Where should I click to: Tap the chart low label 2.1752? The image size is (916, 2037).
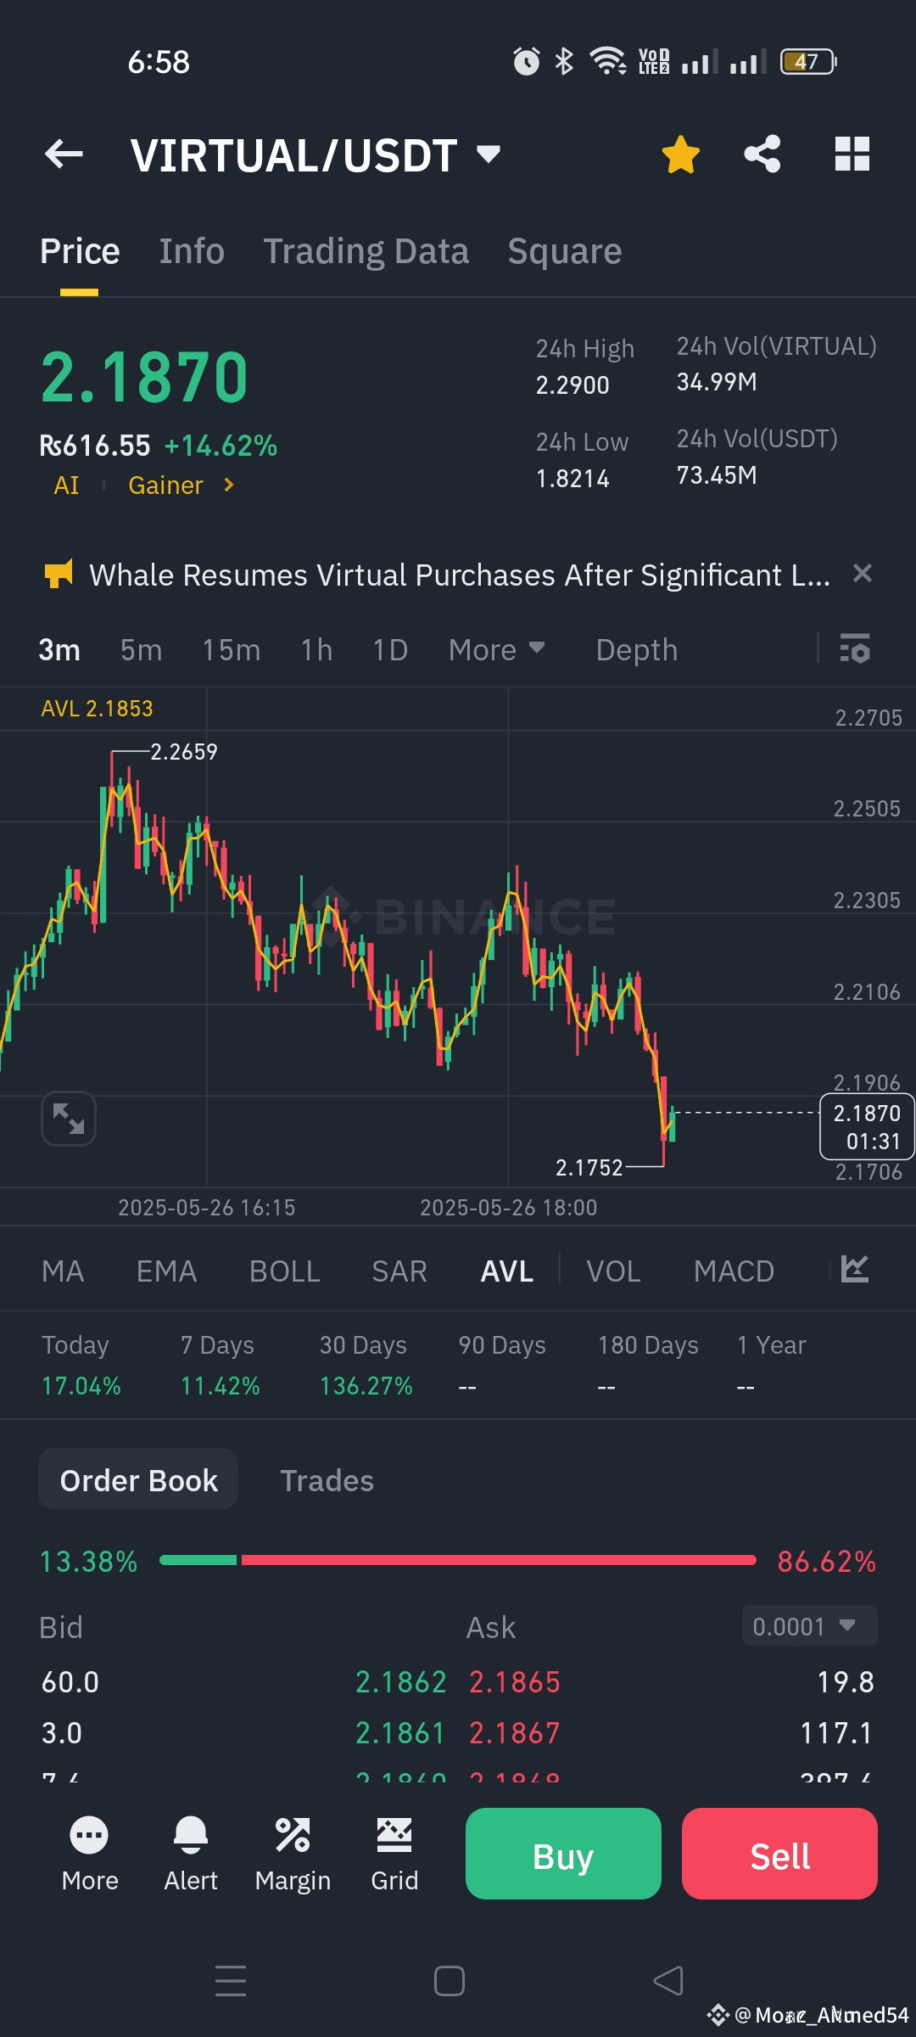click(x=589, y=1168)
